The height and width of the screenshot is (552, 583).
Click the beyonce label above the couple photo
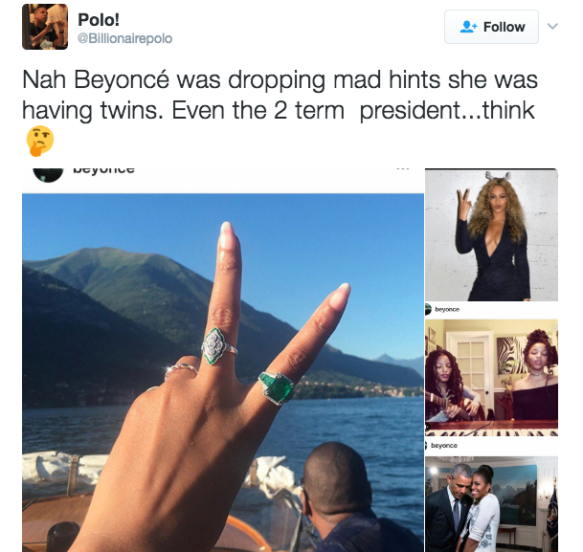(x=444, y=446)
